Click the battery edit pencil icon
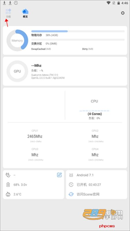Screen dimensions: 130x231 59,175
